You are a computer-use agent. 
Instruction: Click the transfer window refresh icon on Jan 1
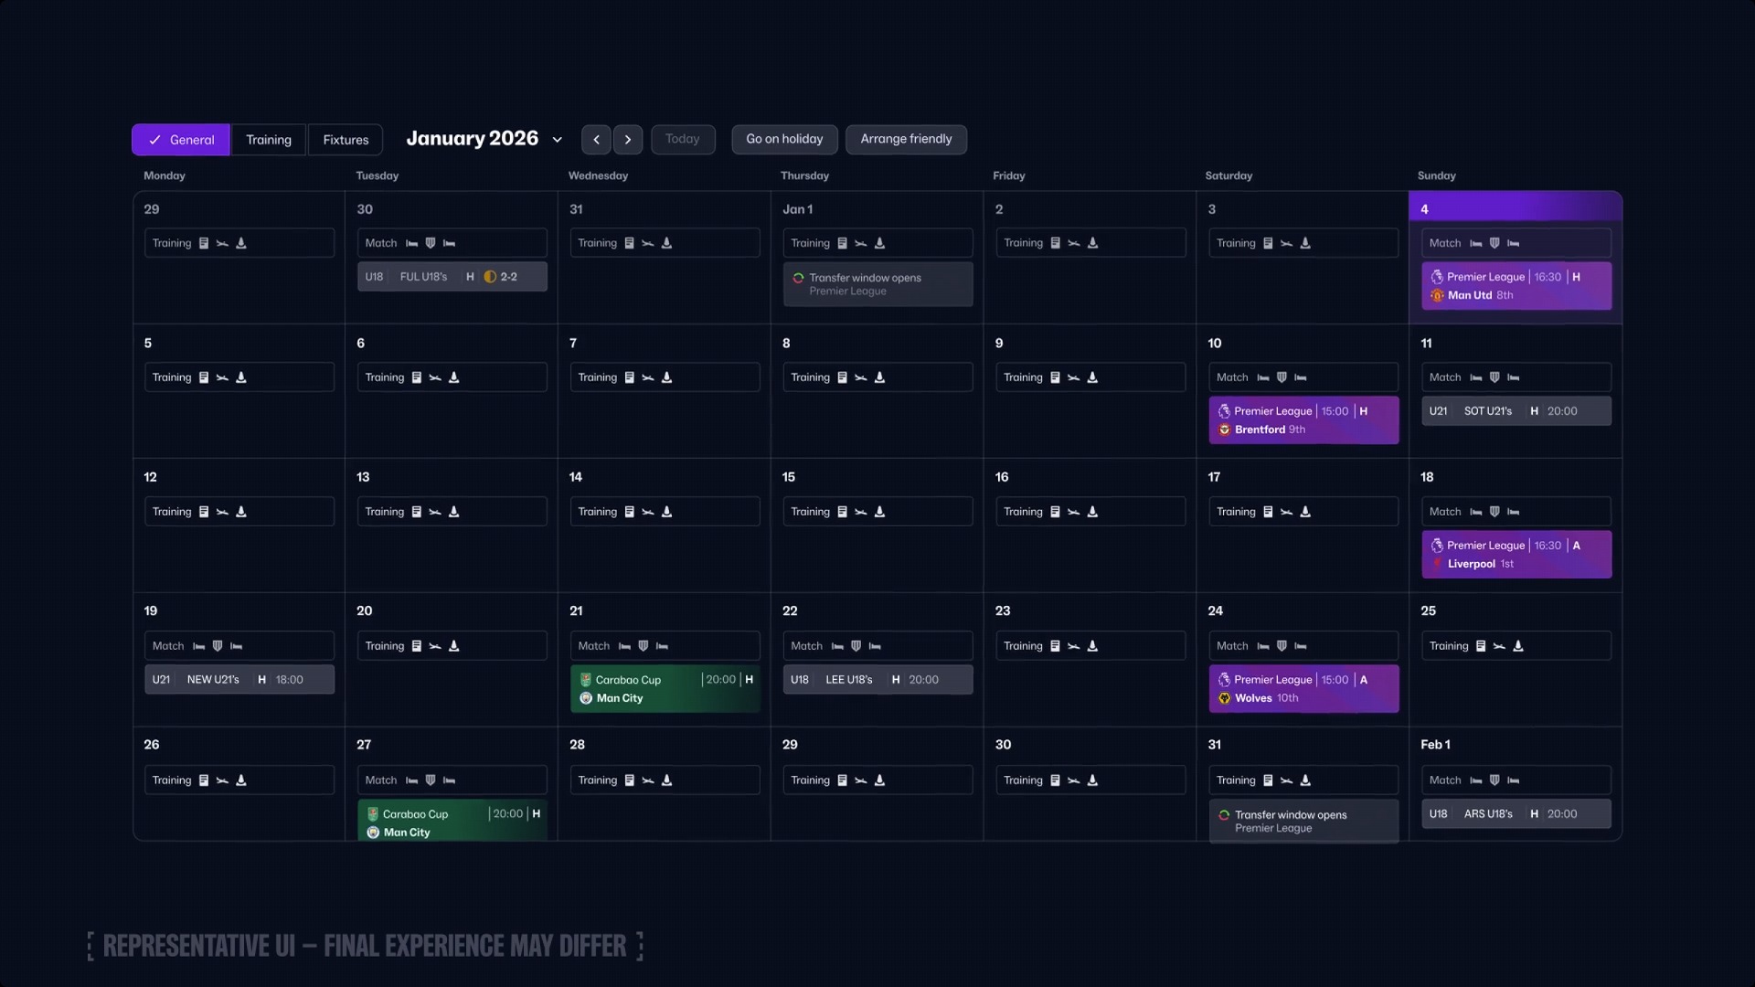(x=799, y=278)
